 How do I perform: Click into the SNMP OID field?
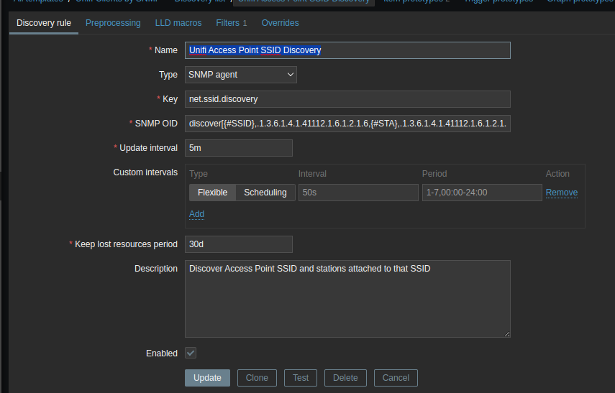pos(347,124)
